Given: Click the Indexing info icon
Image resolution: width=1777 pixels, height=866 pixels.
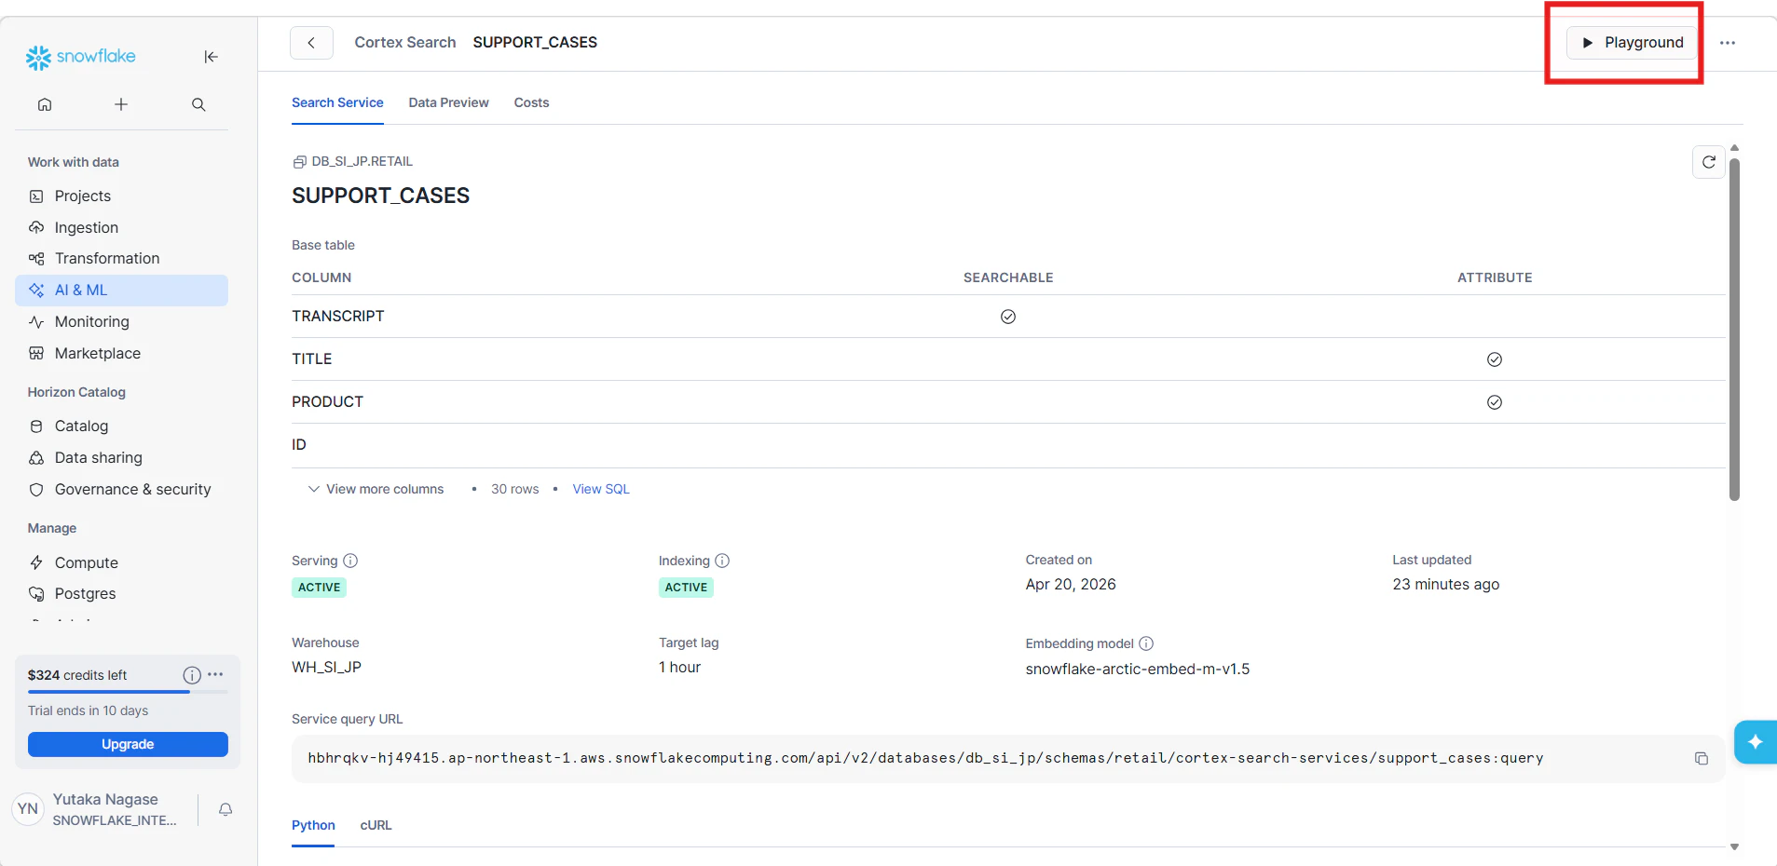Looking at the screenshot, I should [x=722, y=561].
